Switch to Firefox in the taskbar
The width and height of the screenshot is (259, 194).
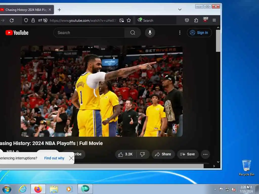point(38,189)
